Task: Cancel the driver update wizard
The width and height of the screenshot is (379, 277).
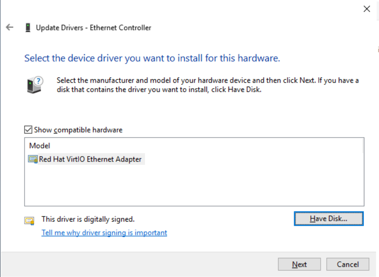Action: click(x=348, y=264)
